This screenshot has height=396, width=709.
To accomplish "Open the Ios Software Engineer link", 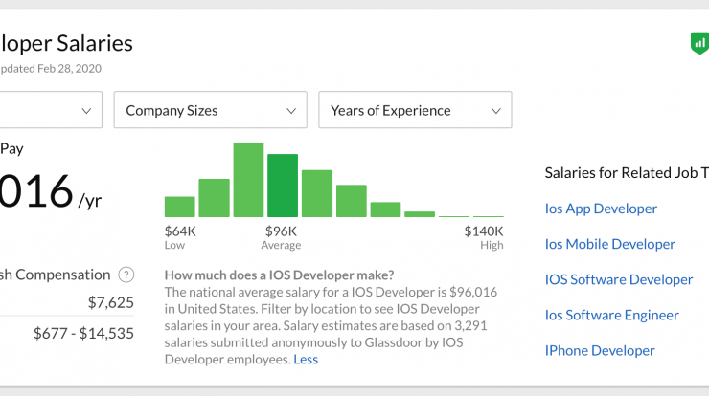I will point(612,315).
